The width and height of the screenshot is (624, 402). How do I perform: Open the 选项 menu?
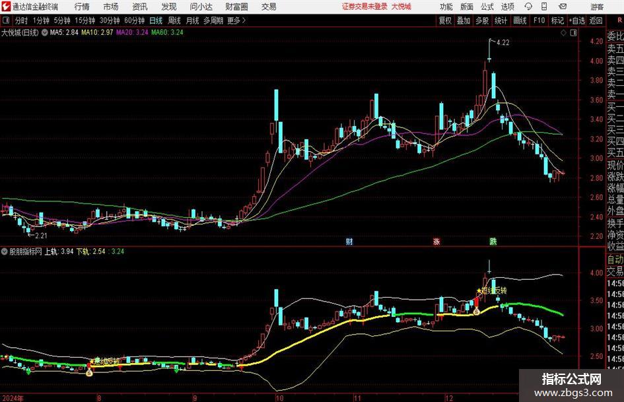click(507, 7)
